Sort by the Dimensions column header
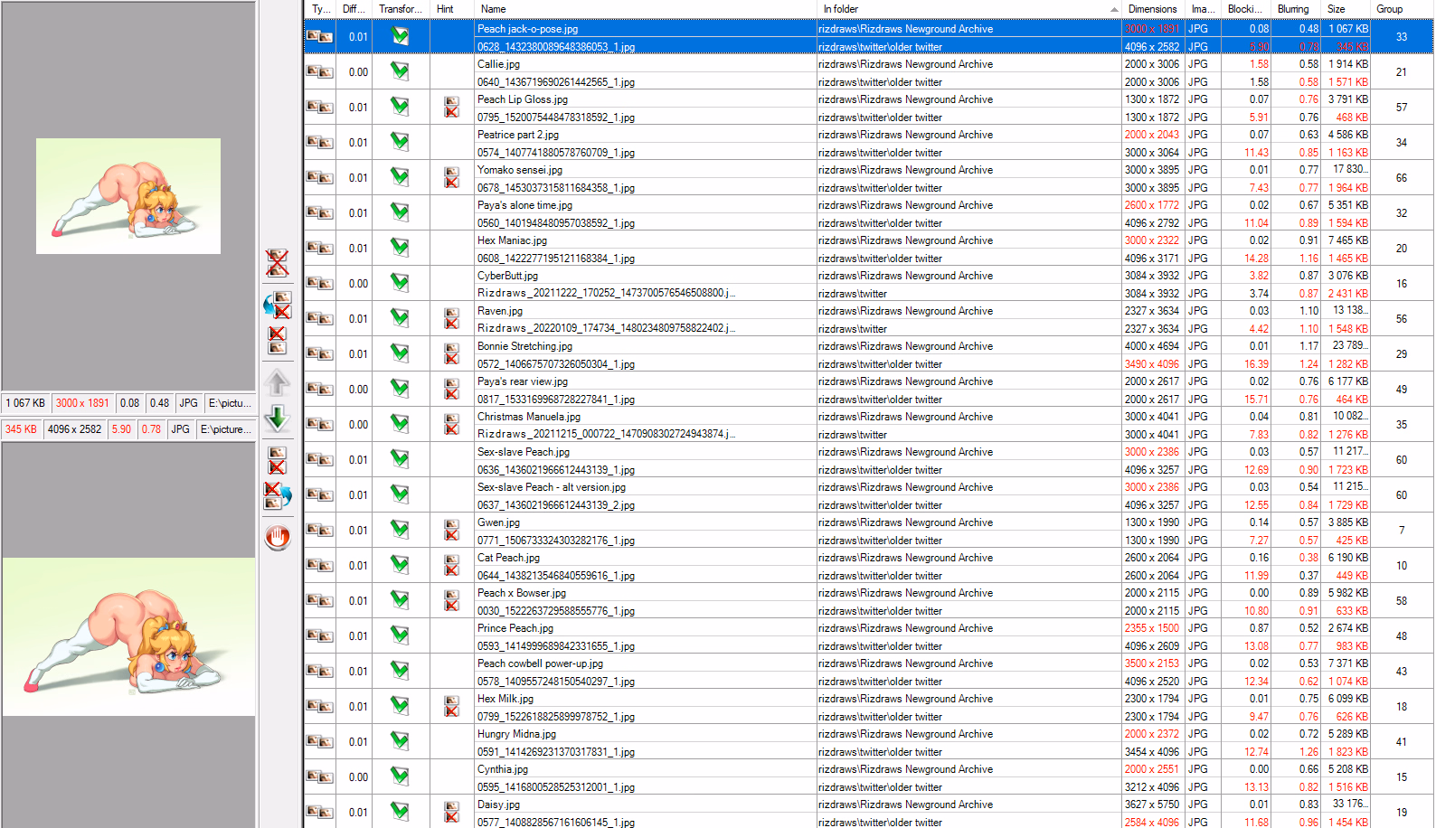 pos(1152,9)
